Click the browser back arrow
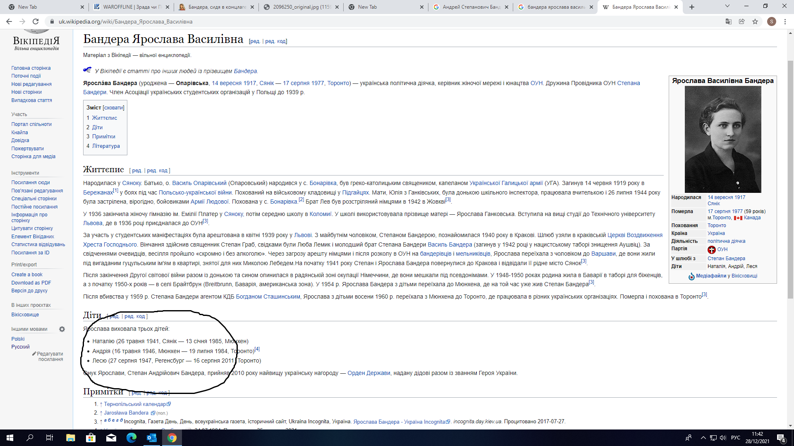Viewport: 794px width, 446px height. point(9,21)
